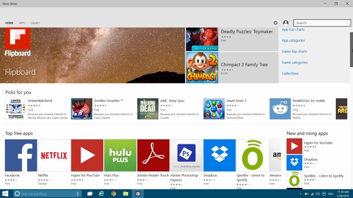Screen dimensions: 353x198
Task: Open Hyper for YouTube icon in New and rising
Action: click(294, 146)
